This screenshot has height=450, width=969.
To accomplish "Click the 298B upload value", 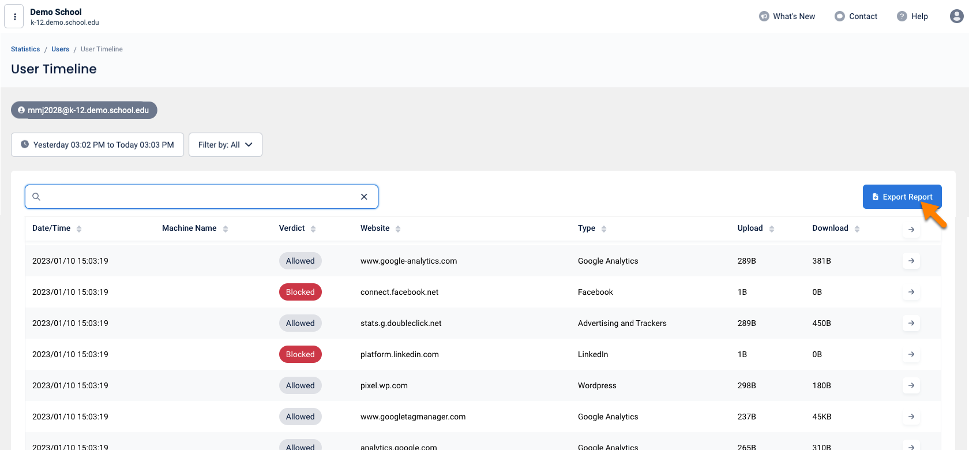I will 746,385.
